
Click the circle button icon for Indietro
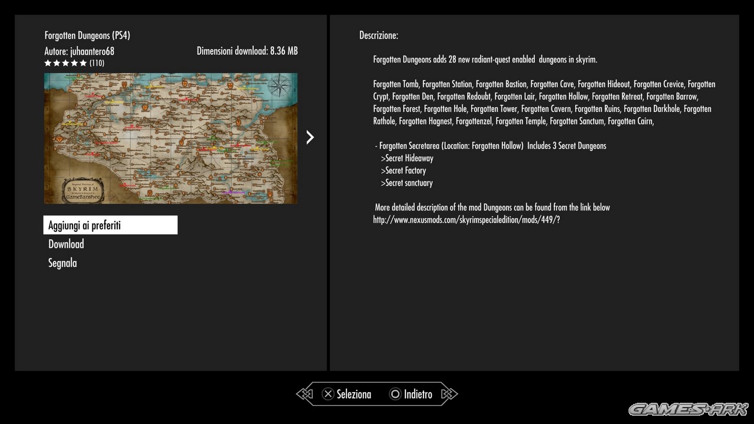[395, 395]
